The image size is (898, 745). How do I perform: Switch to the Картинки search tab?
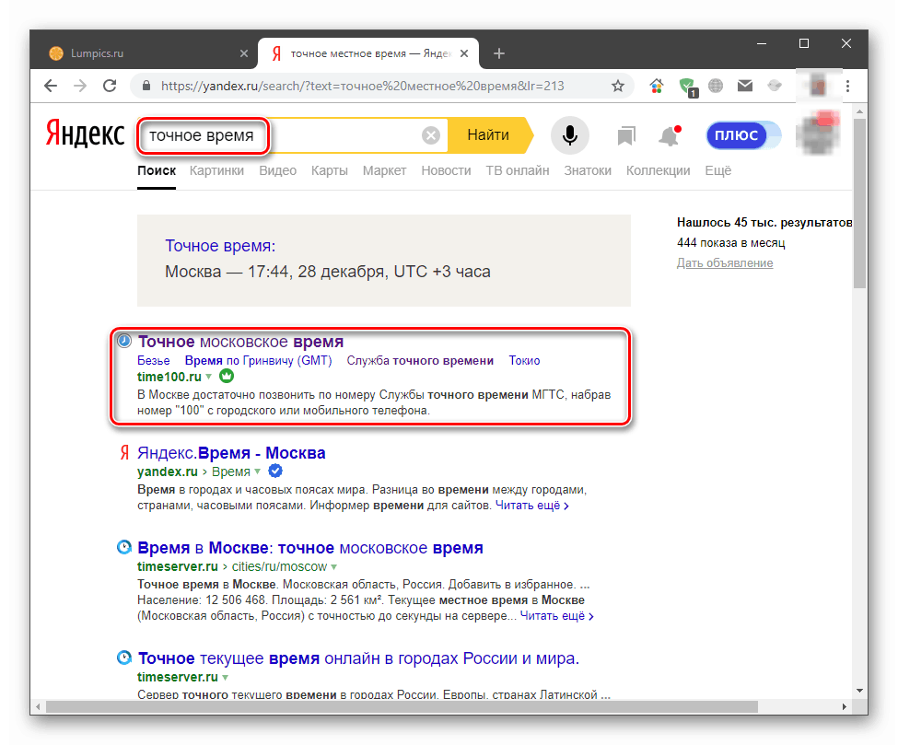click(x=216, y=169)
